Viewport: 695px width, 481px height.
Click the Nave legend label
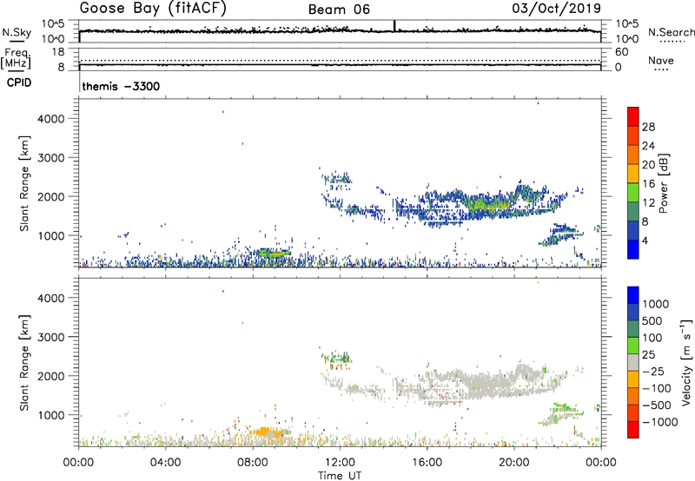[661, 60]
